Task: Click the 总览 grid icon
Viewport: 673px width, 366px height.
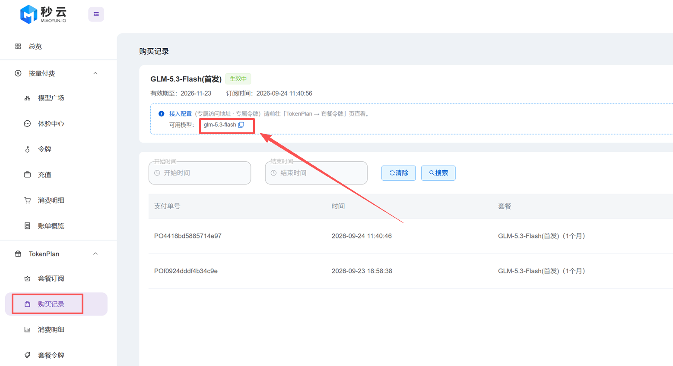Action: click(18, 47)
